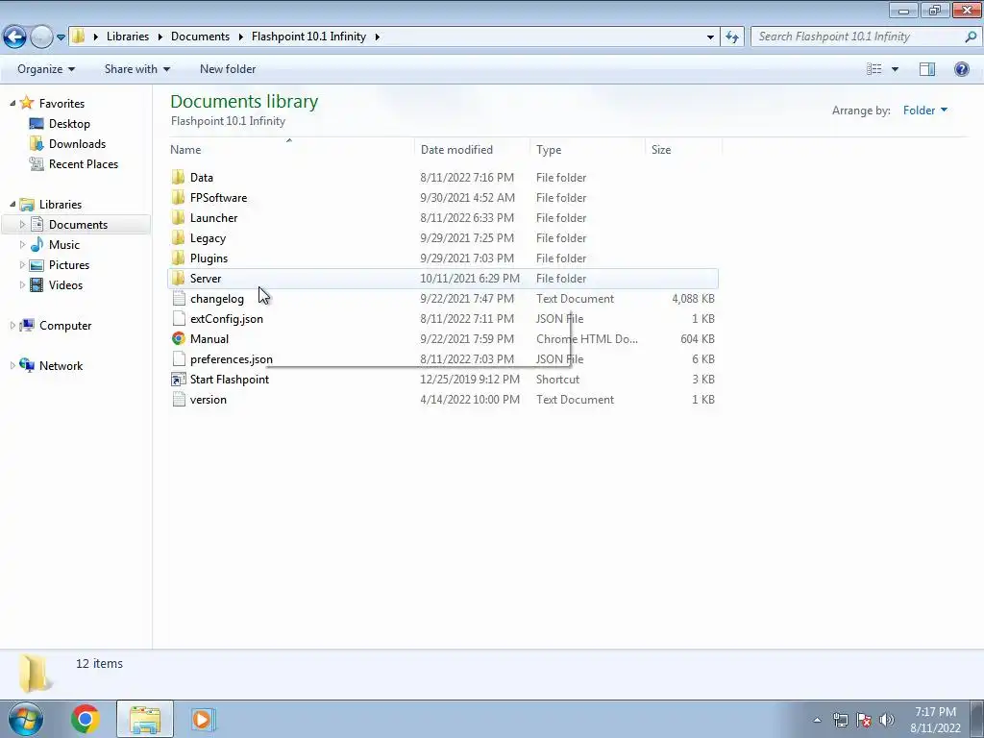Image resolution: width=984 pixels, height=738 pixels.
Task: Open Action Center flag tray icon
Action: tap(864, 720)
